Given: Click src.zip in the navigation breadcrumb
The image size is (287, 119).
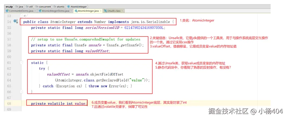Looking at the screenshot, I should pyautogui.click(x=9, y=7).
